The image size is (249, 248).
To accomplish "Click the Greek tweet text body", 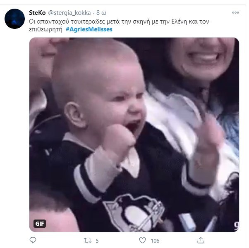I will pyautogui.click(x=119, y=25).
